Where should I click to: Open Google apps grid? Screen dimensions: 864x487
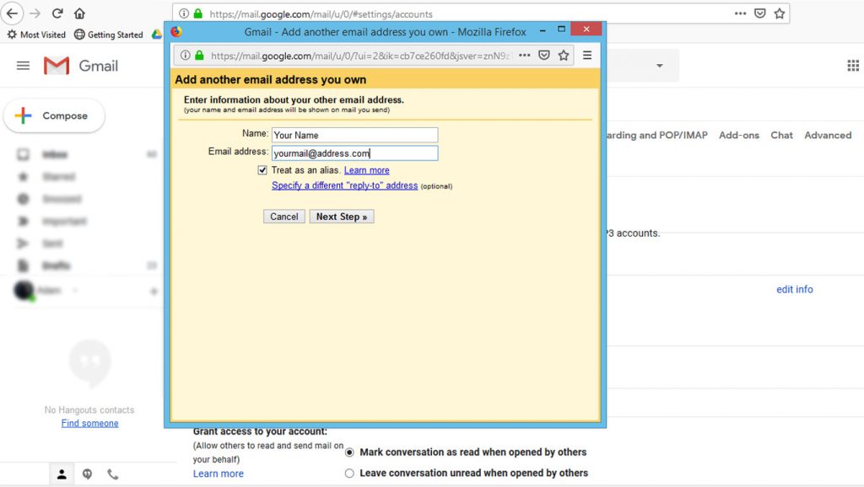pos(853,66)
